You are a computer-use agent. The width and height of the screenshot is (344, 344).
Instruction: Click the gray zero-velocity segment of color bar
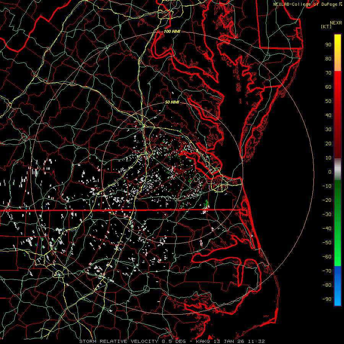(x=338, y=169)
